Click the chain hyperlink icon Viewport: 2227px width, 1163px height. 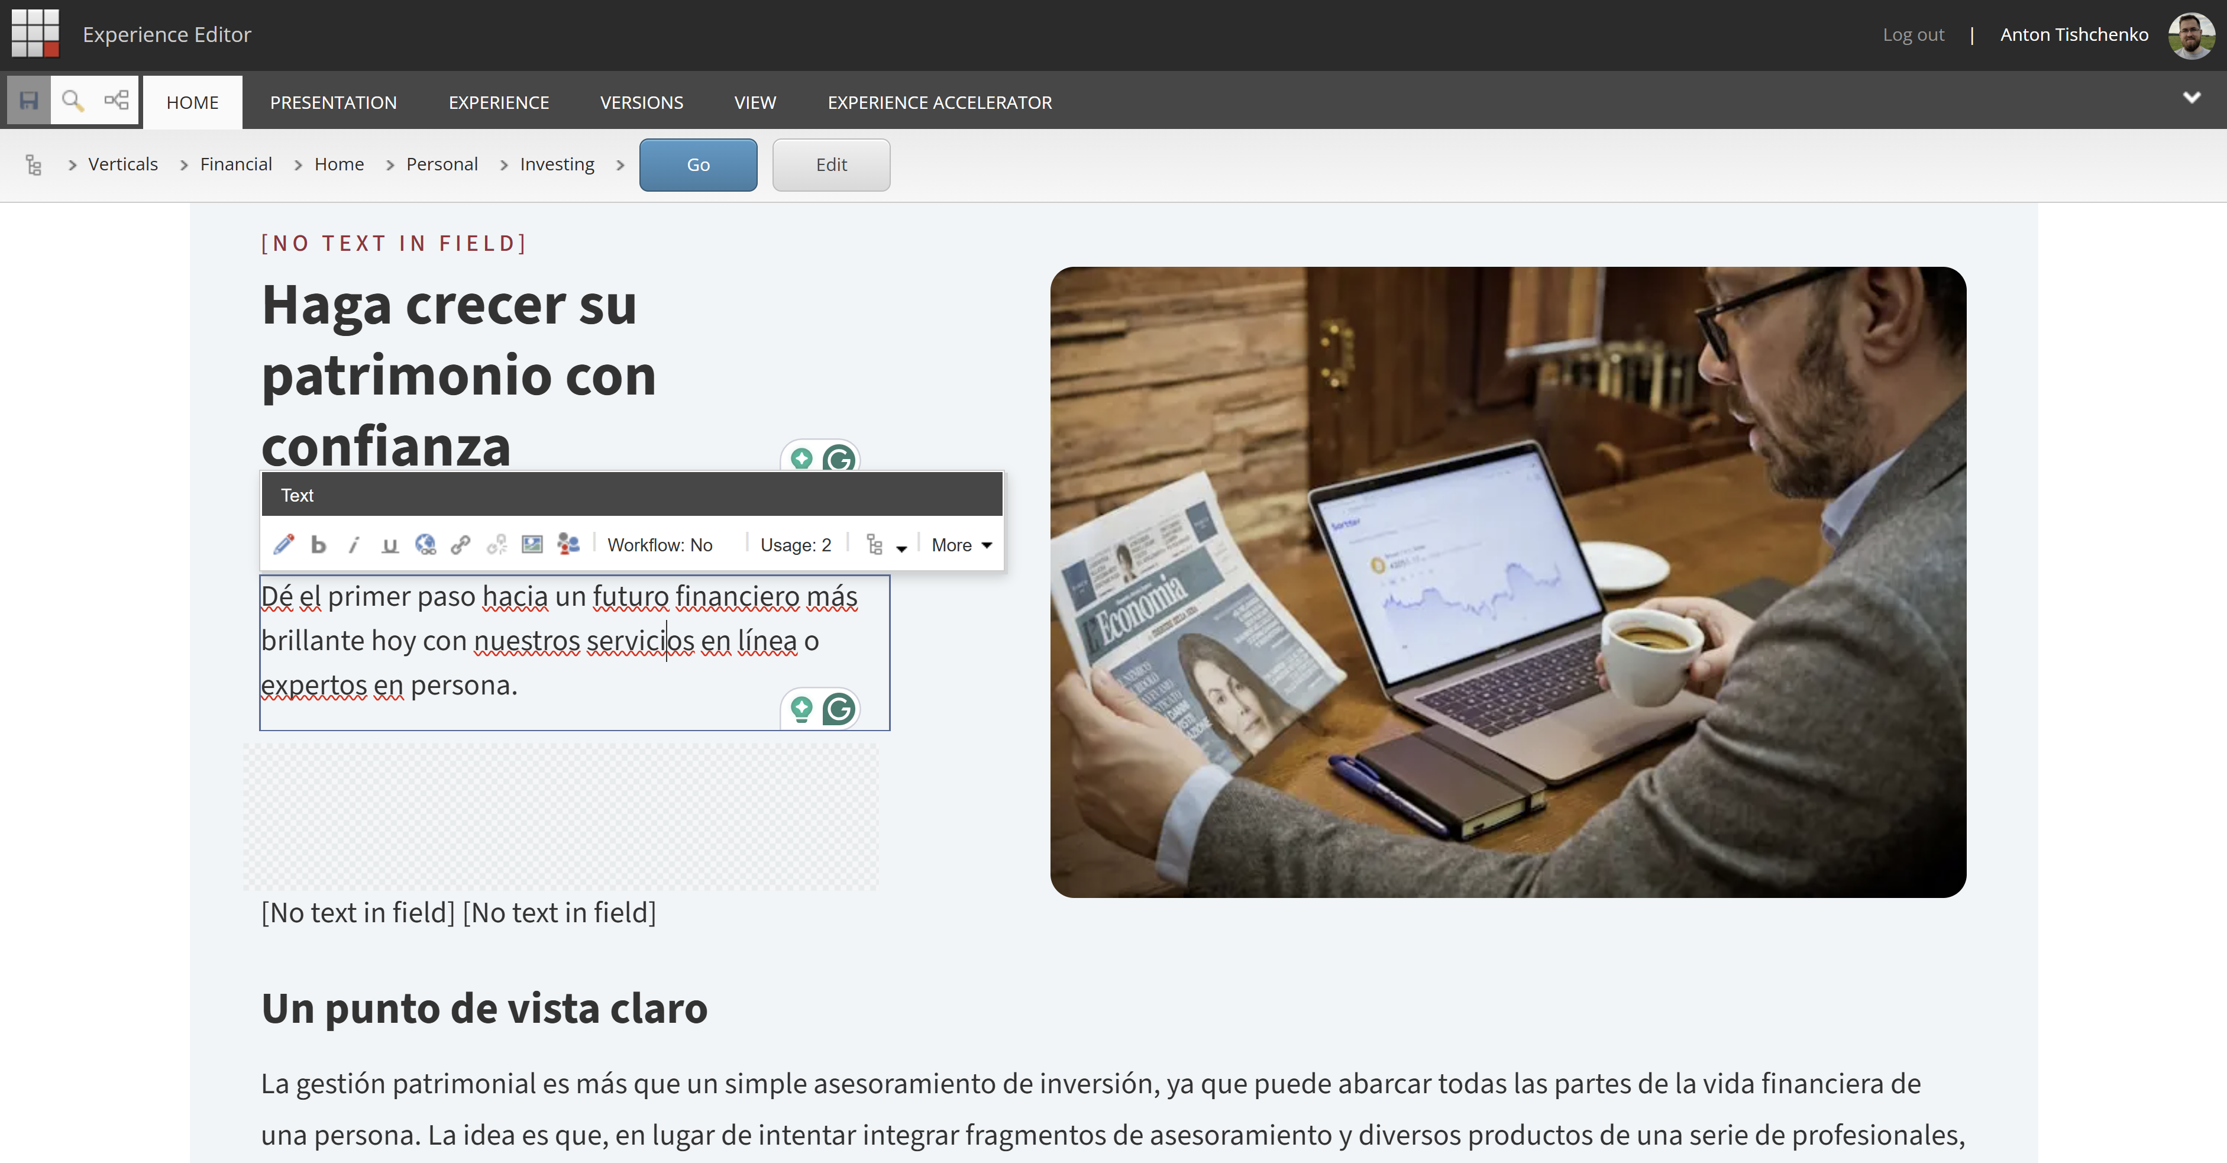[x=461, y=545]
